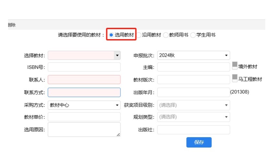Choose the 教师用书 radio option
This screenshot has height=154, width=274.
coord(166,35)
